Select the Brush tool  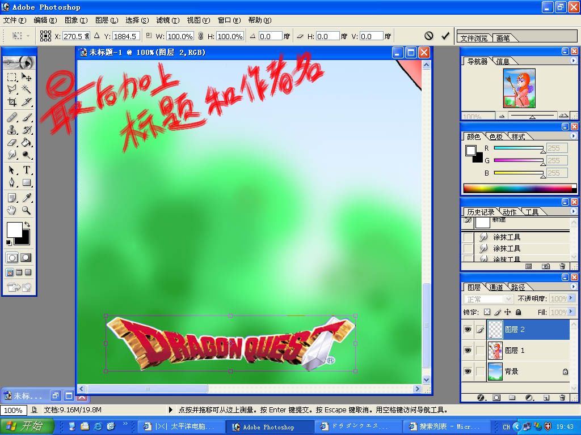point(26,117)
